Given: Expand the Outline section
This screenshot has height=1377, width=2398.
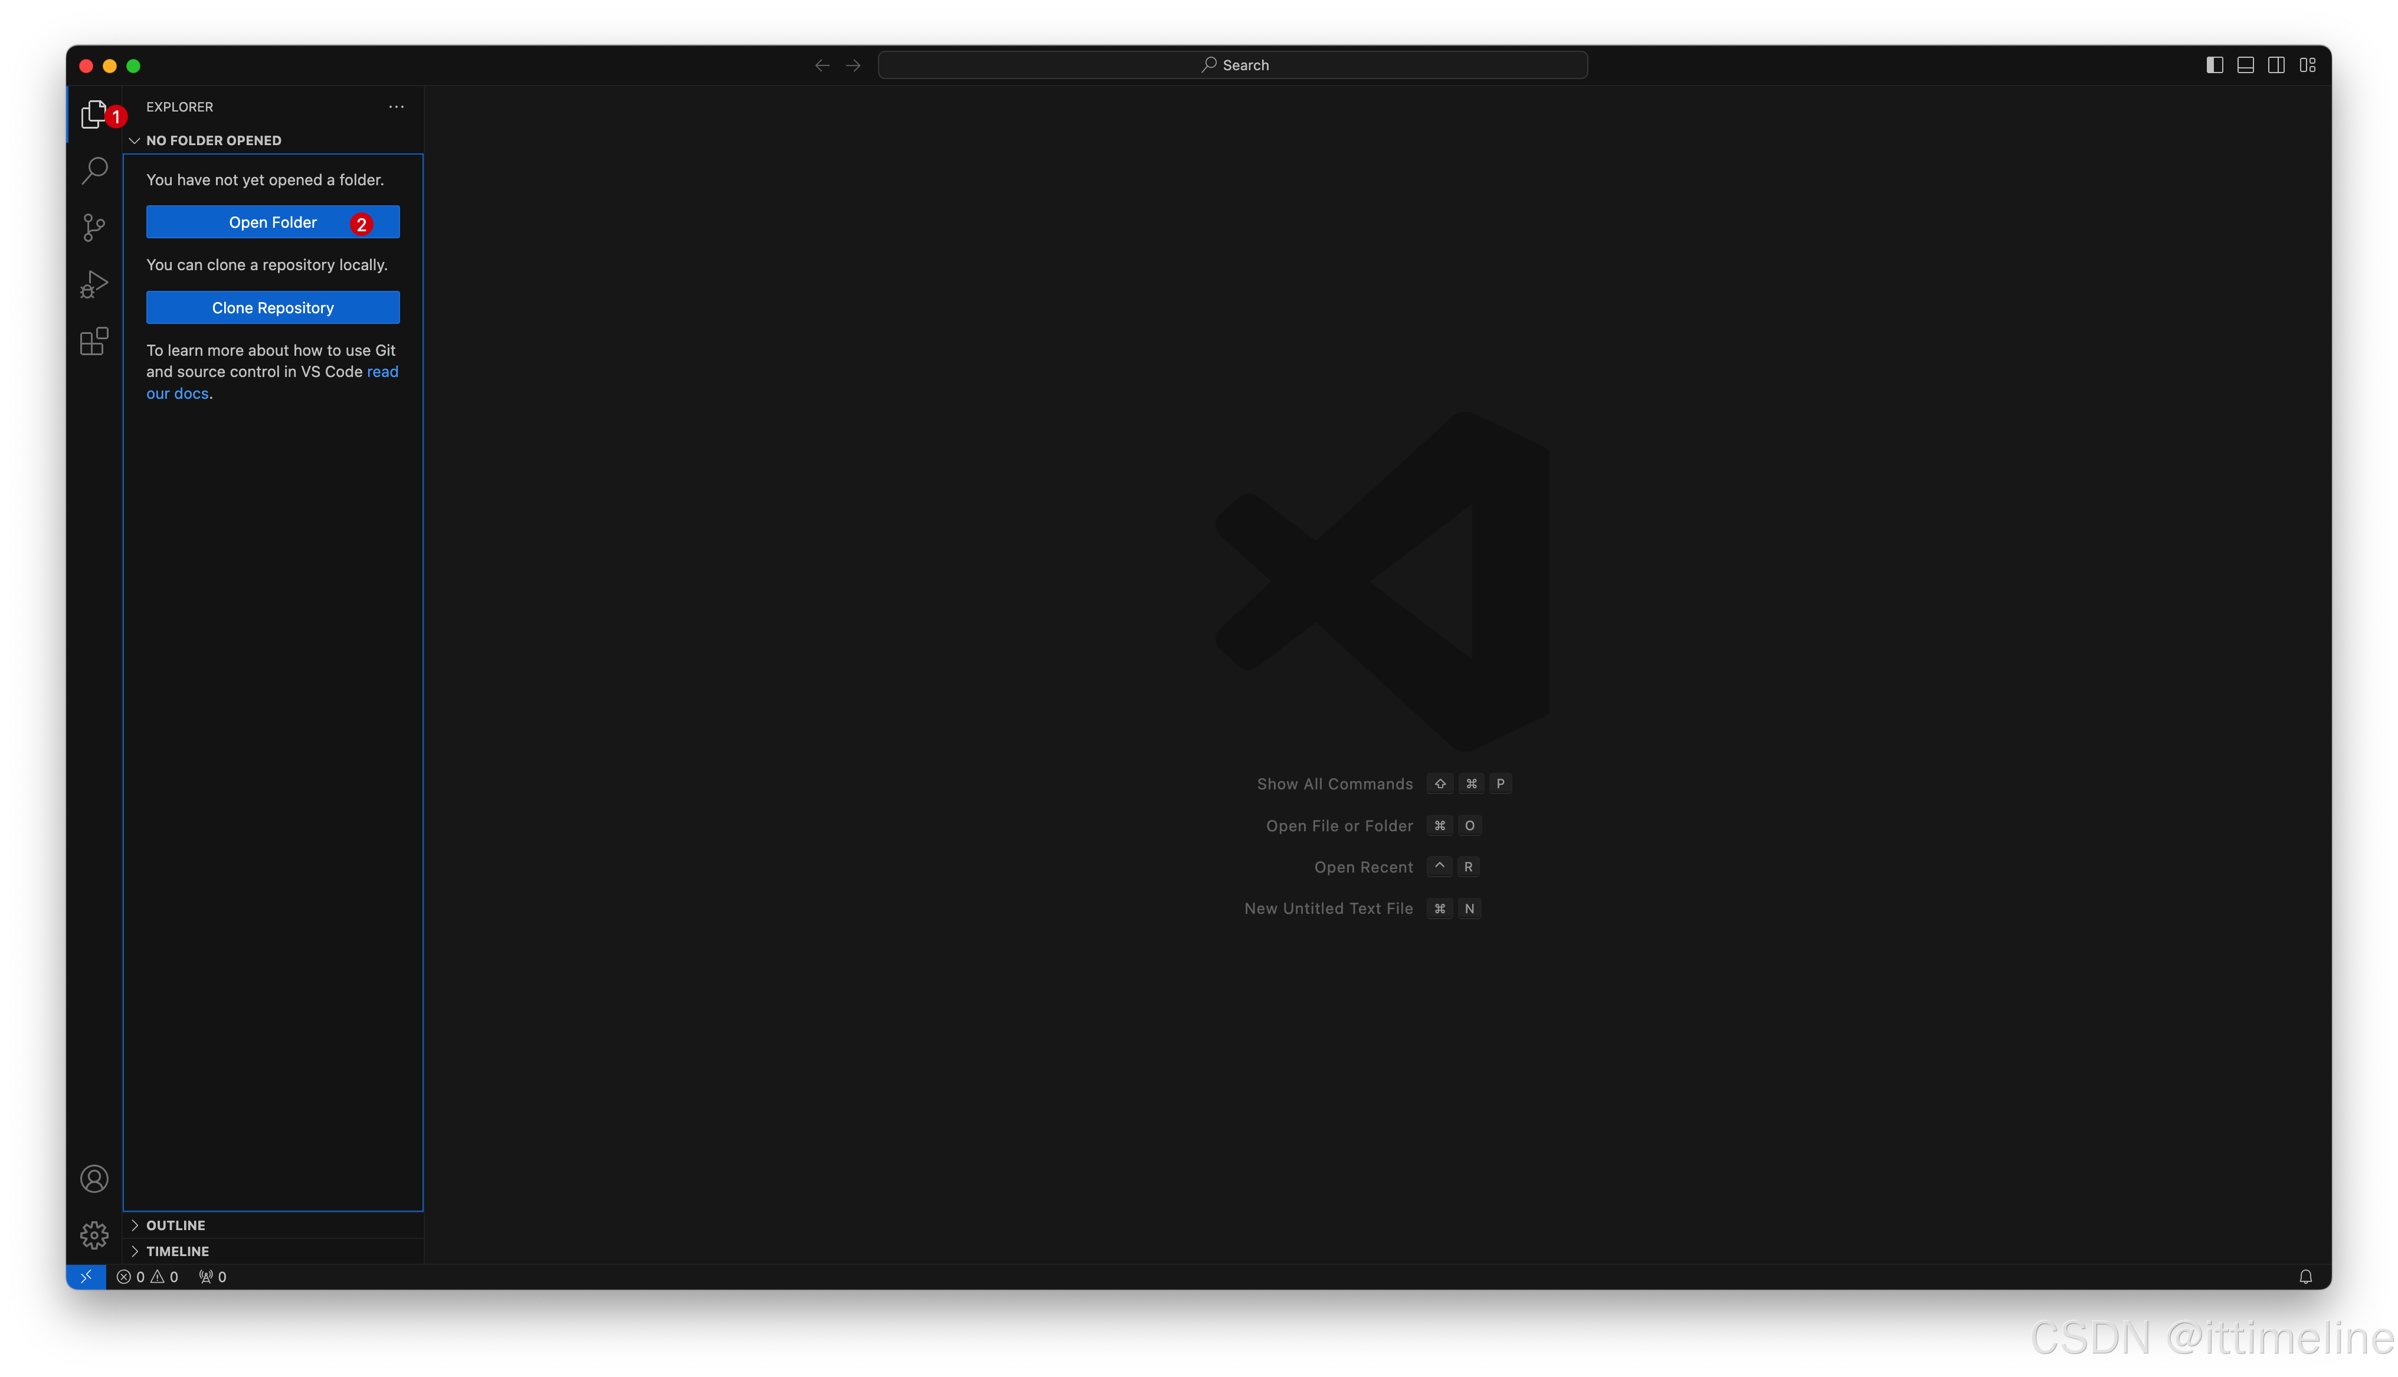Looking at the screenshot, I should pos(176,1225).
